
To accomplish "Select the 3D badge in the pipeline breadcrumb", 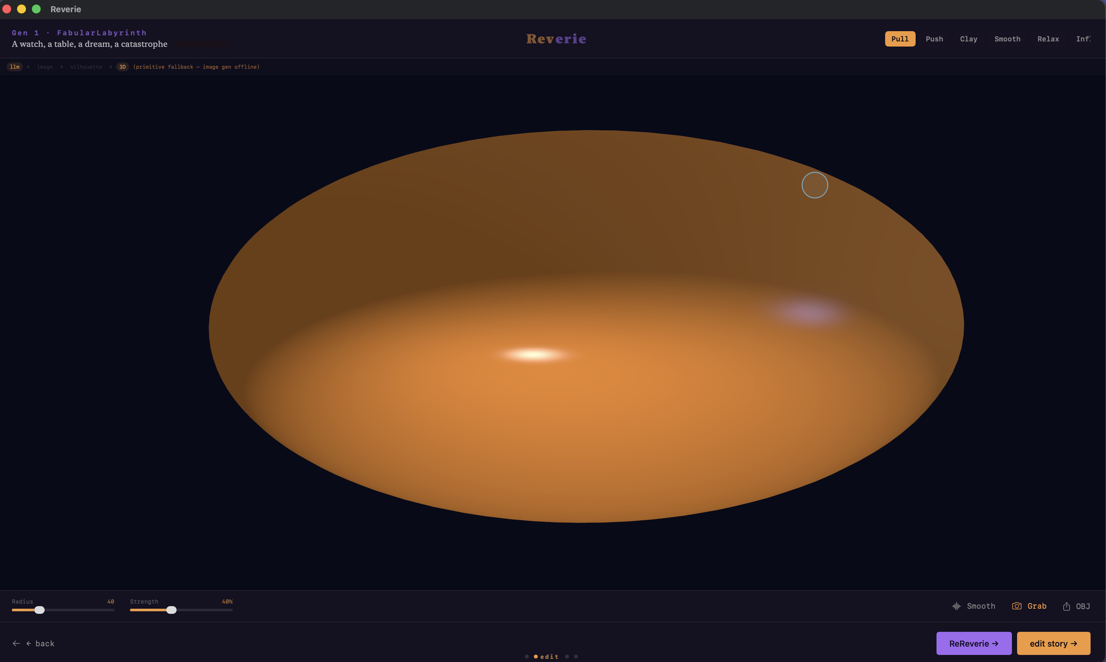I will point(122,67).
